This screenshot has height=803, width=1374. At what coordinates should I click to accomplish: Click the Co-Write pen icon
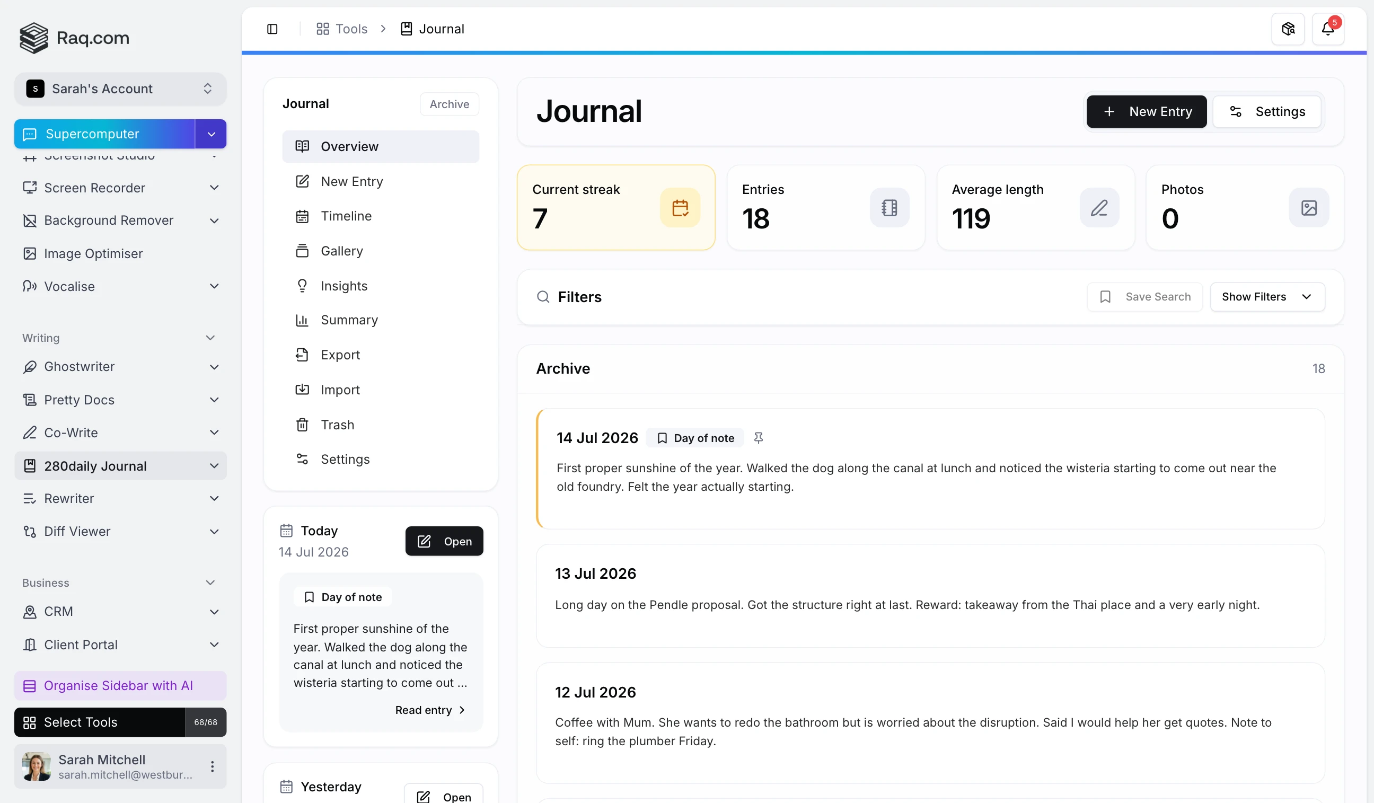tap(30, 433)
